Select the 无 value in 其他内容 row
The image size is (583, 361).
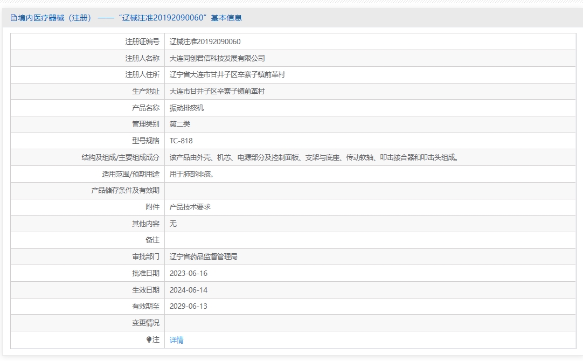[173, 224]
